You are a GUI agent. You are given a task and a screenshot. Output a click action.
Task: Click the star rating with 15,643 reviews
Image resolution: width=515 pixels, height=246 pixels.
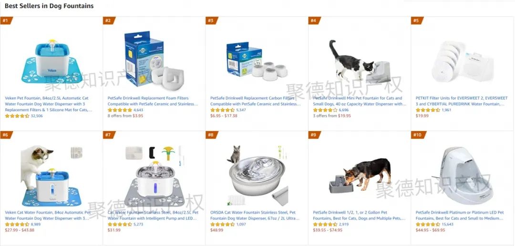point(428,225)
